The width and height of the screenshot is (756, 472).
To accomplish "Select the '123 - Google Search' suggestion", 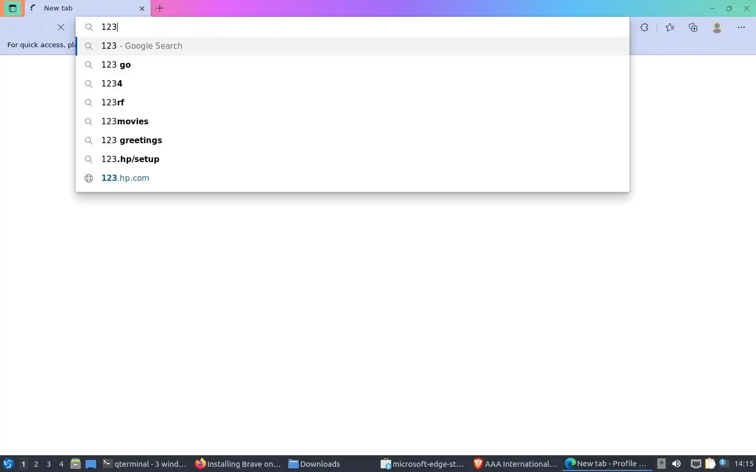I will point(352,46).
